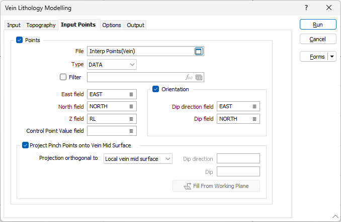The image size is (341, 222).
Task: Open East field list selector icon
Action: pyautogui.click(x=131, y=94)
